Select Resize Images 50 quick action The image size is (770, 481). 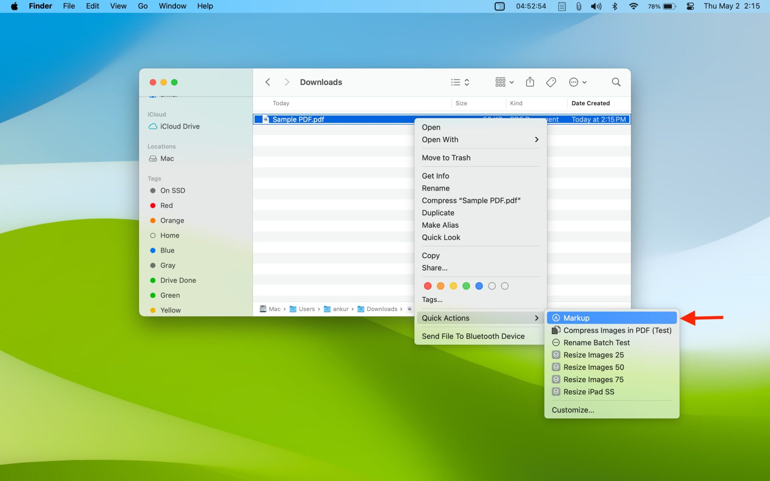click(x=612, y=367)
